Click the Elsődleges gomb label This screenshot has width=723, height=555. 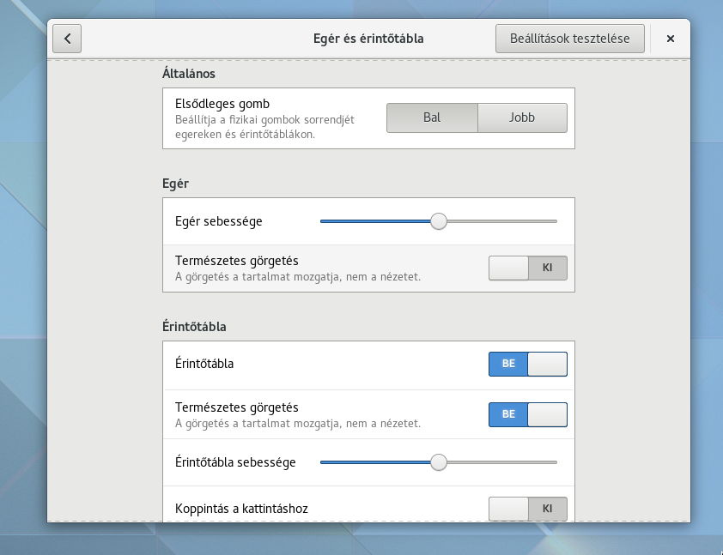(x=222, y=104)
